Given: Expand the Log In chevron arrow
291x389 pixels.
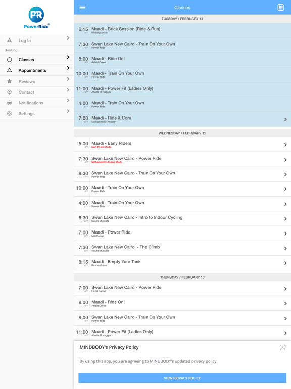Looking at the screenshot, I should click(x=68, y=38).
